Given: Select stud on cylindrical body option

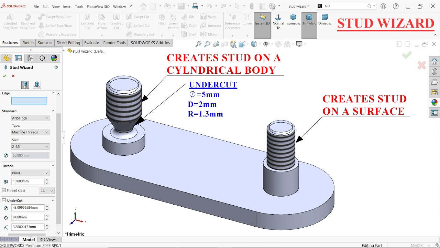Looking at the screenshot, I should (25, 85).
